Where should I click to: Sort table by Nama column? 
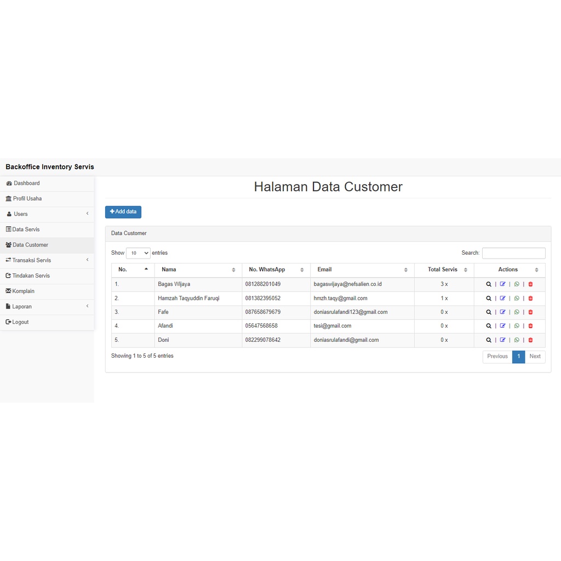click(x=198, y=270)
